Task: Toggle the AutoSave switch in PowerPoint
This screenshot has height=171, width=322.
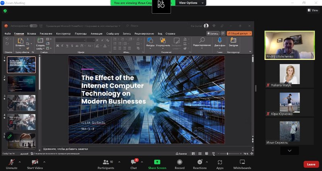Action: 33,26
